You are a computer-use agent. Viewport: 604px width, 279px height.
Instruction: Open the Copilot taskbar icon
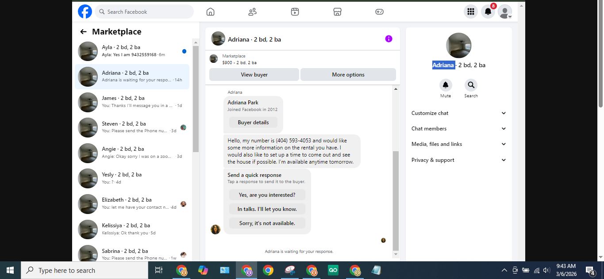tap(203, 270)
